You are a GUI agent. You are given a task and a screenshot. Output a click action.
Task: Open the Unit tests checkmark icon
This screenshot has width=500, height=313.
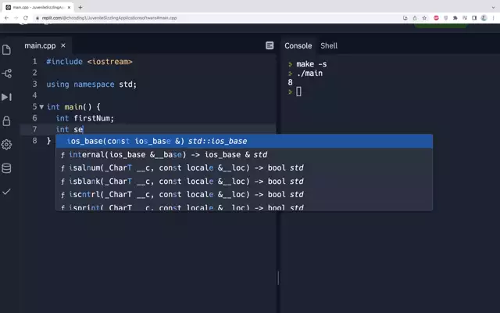coord(6,192)
